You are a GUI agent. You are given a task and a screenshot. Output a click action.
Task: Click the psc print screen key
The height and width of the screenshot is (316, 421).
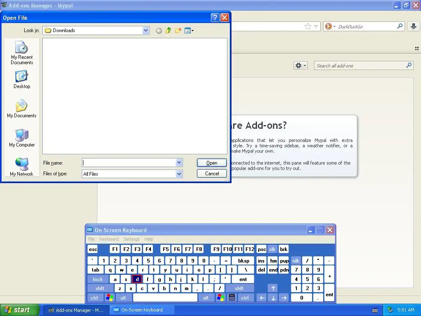[x=262, y=249]
